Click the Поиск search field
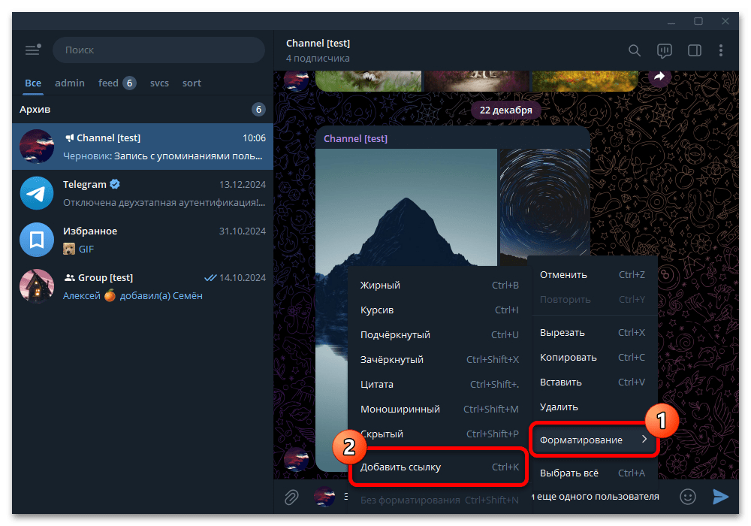The height and width of the screenshot is (526, 751). (x=158, y=50)
